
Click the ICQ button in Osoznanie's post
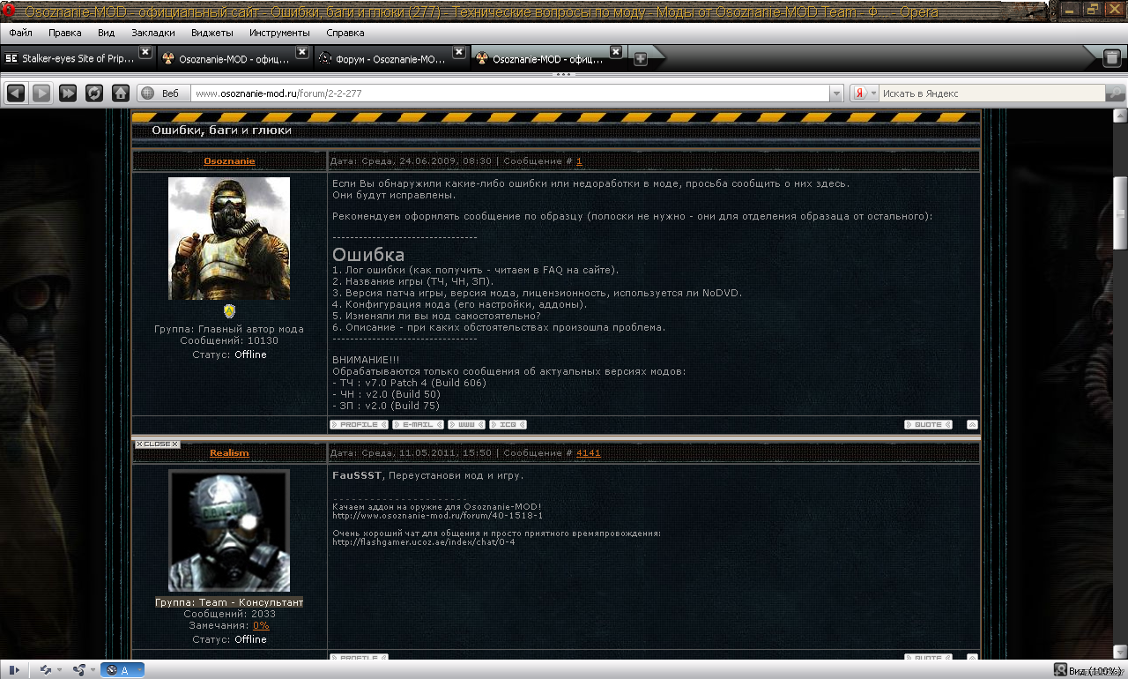tap(508, 425)
